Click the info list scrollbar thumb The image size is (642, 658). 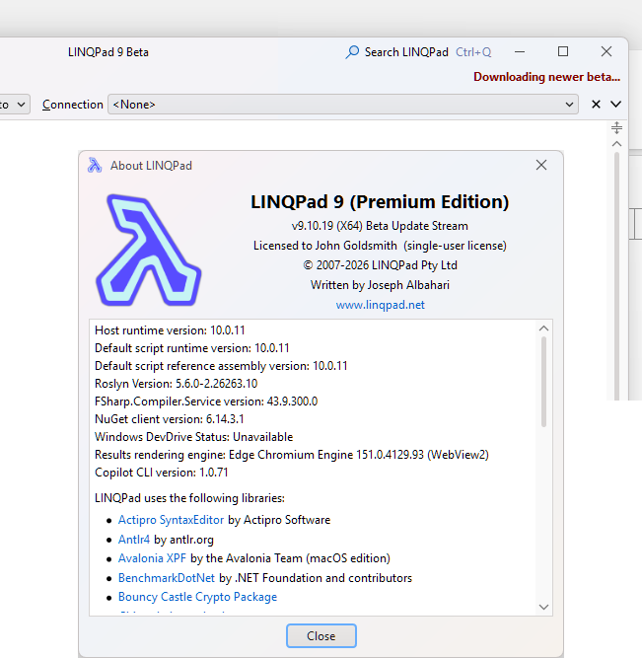pyautogui.click(x=543, y=382)
